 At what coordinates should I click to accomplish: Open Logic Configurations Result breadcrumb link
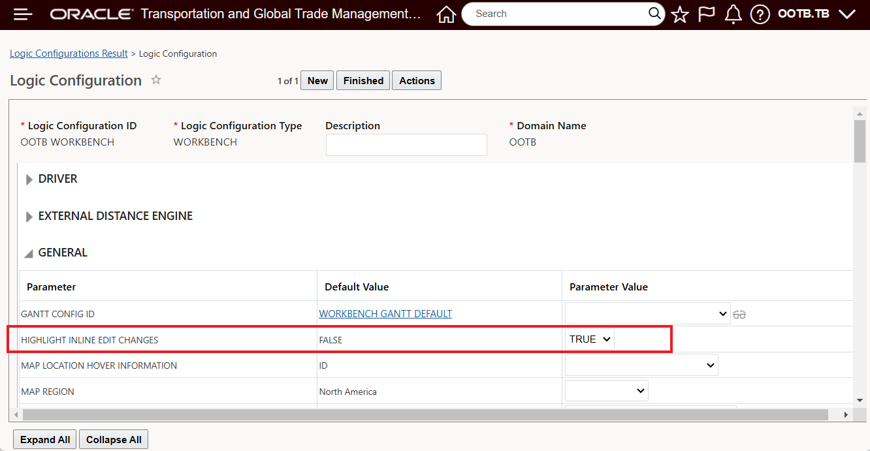click(x=69, y=54)
